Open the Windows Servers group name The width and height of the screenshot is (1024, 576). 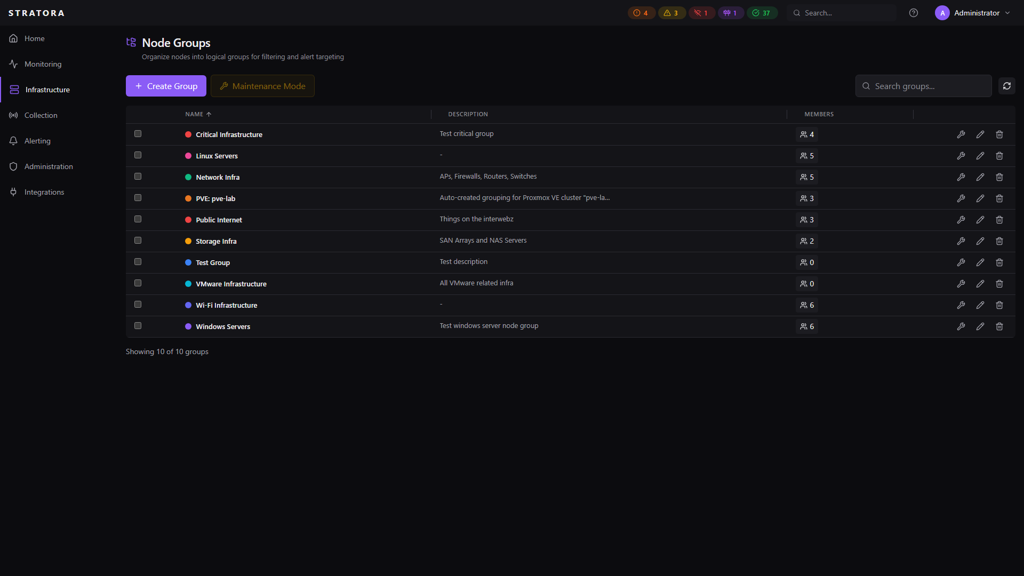pyautogui.click(x=223, y=326)
